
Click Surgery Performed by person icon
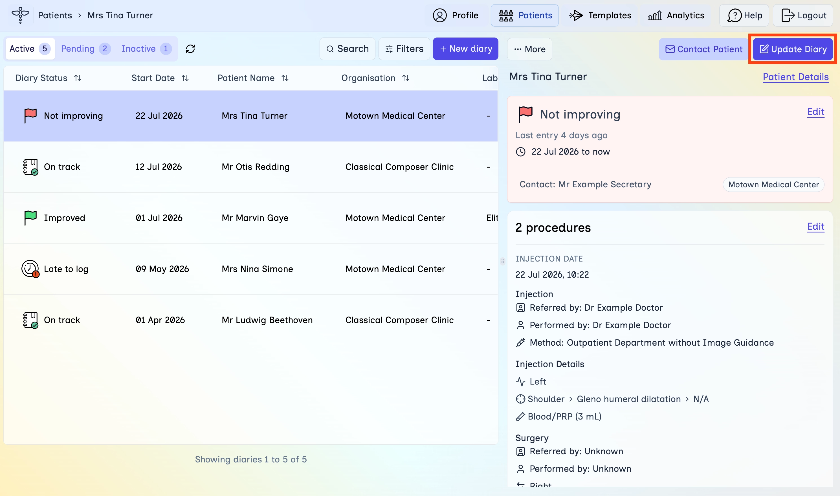(521, 469)
